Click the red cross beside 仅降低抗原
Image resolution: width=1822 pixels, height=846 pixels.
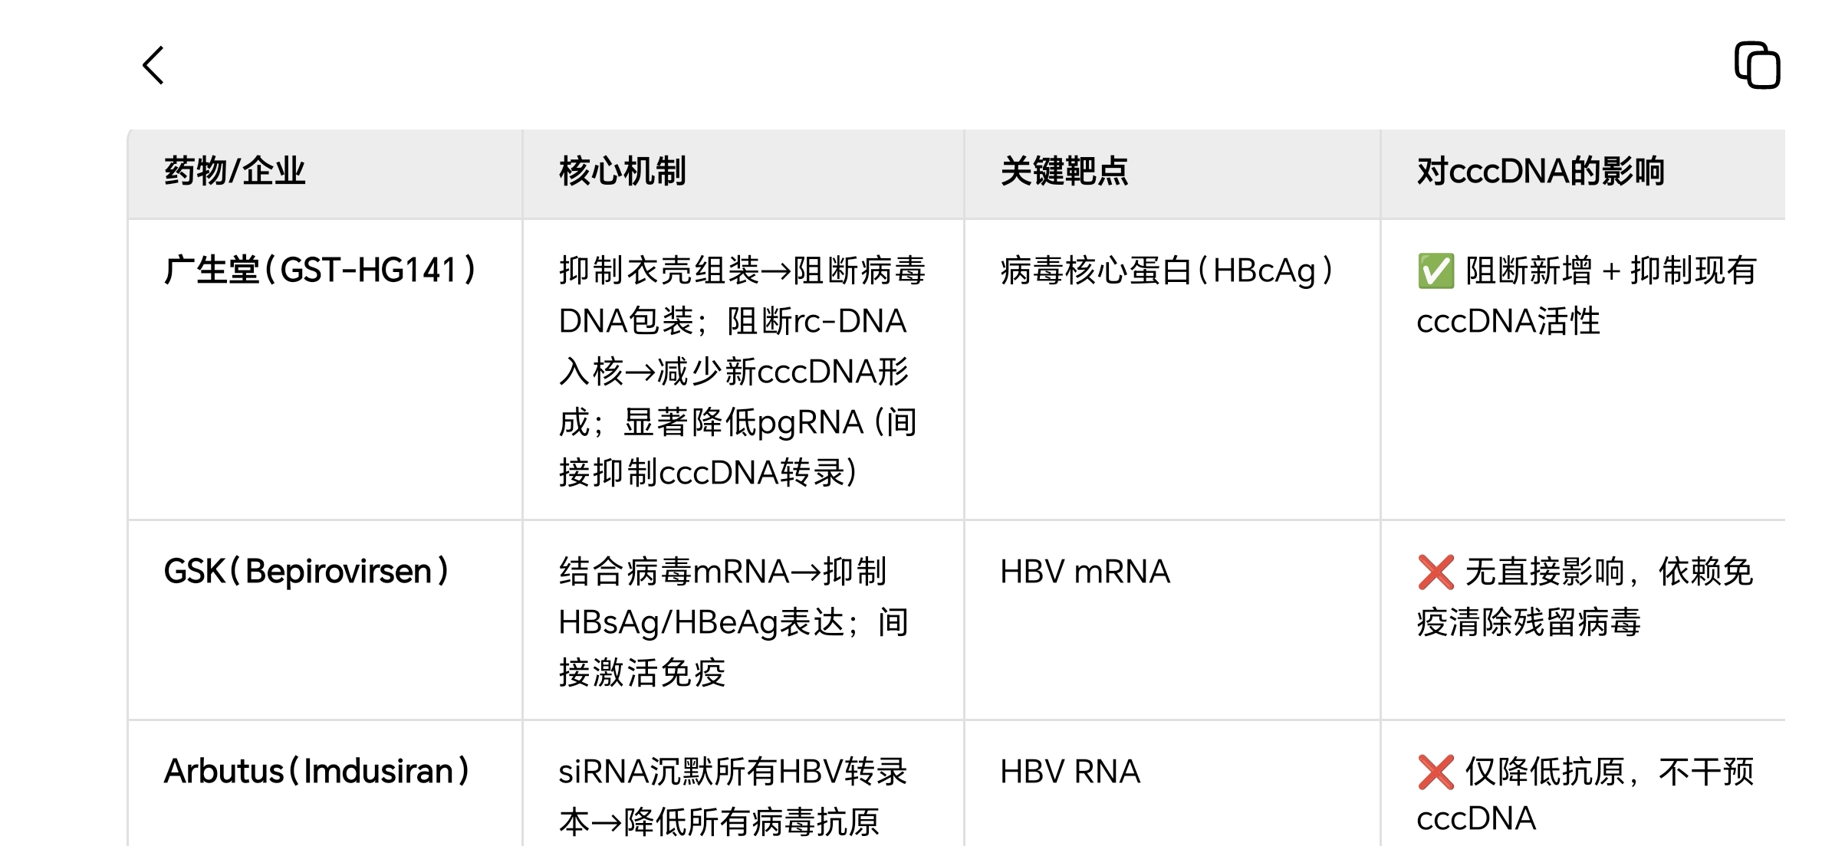[x=1436, y=772]
